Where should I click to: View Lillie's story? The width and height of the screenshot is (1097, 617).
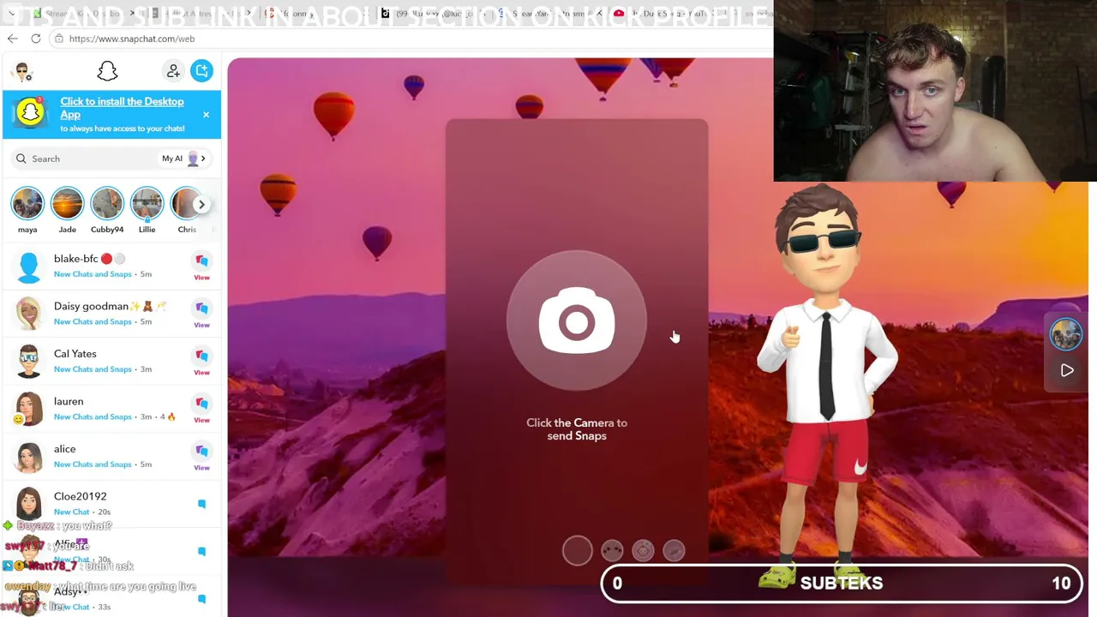coord(147,205)
